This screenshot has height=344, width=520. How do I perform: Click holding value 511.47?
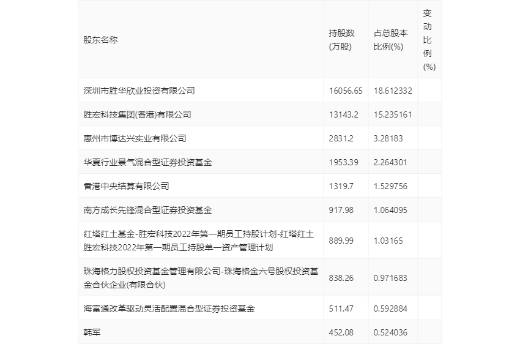[x=341, y=308]
